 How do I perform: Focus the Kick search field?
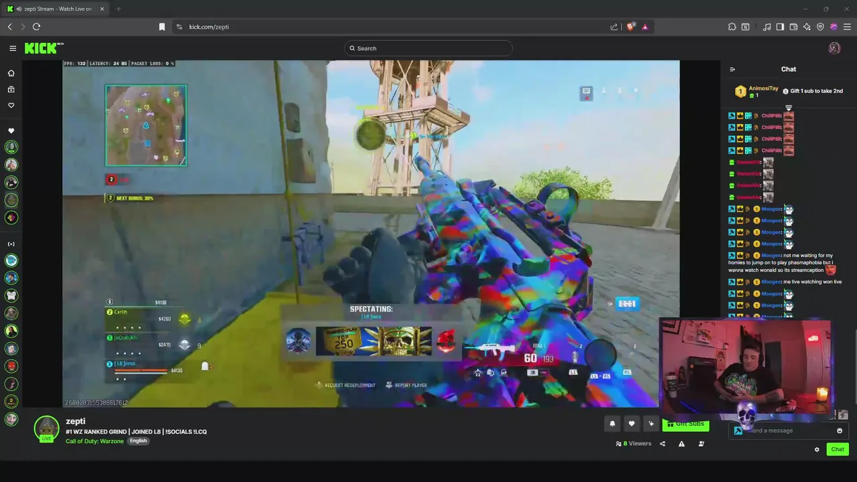pos(428,48)
